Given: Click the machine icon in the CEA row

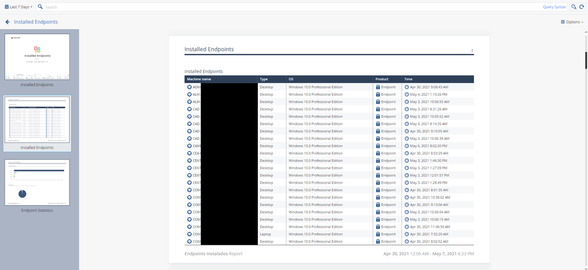Looking at the screenshot, I should click(x=190, y=153).
